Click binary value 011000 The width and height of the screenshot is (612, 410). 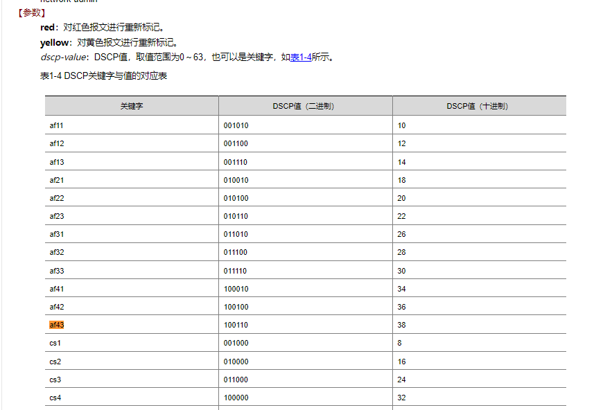click(236, 380)
